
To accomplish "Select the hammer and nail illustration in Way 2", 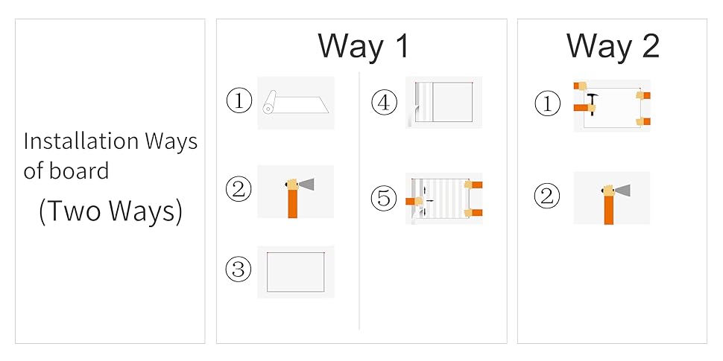I will pyautogui.click(x=612, y=106).
